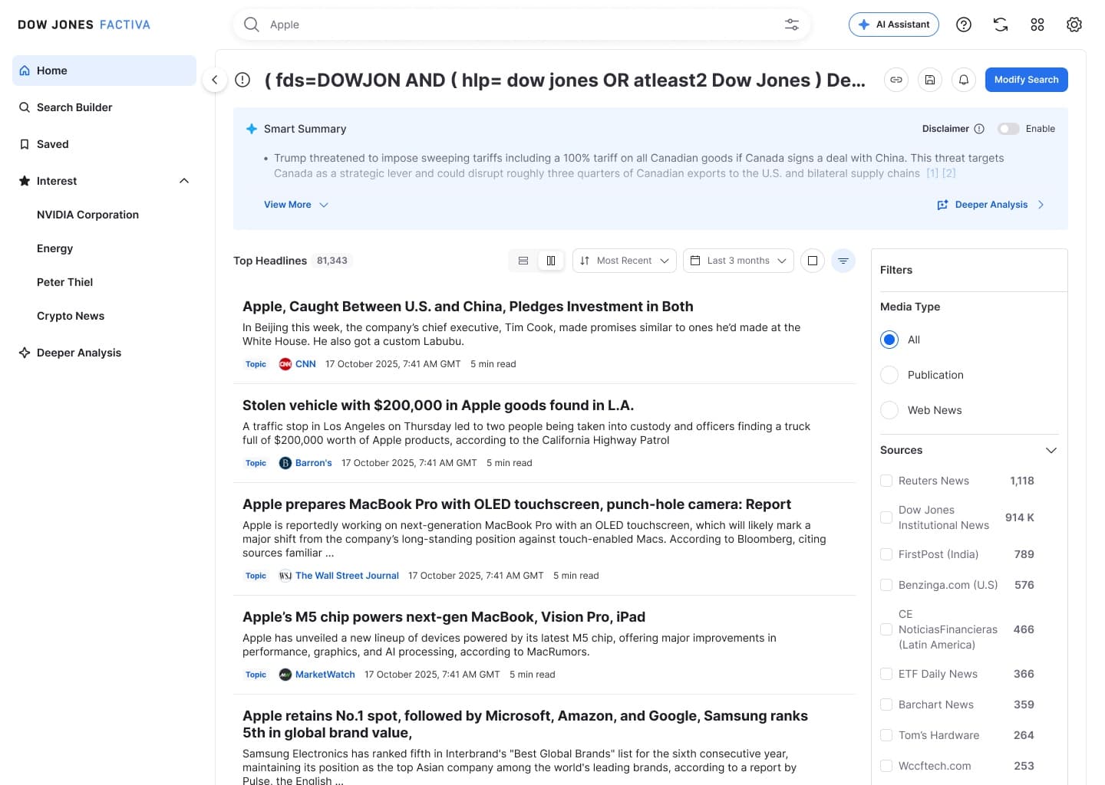The image size is (1105, 785).
Task: Open Peter Thiel interest item
Action: 64,282
